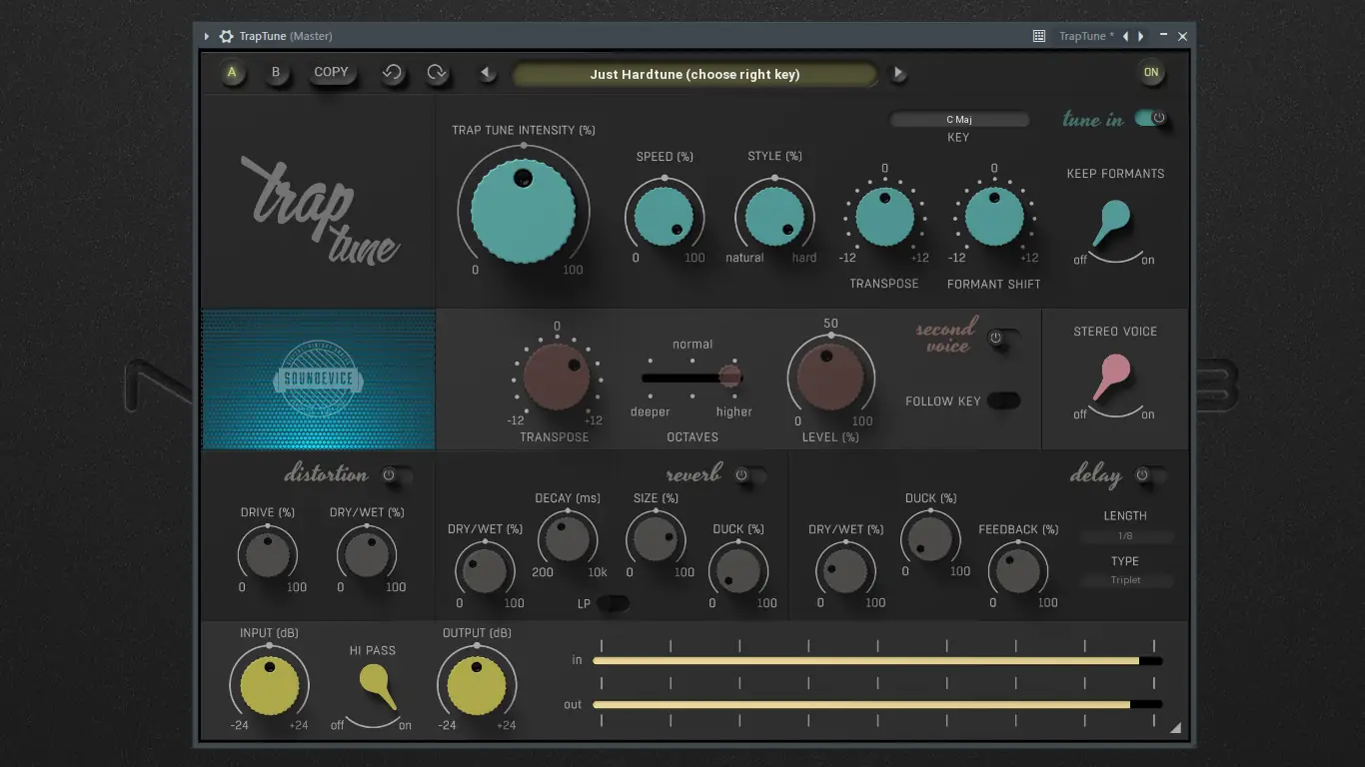Click the Soundevice logo badge
1365x767 pixels.
(x=318, y=380)
